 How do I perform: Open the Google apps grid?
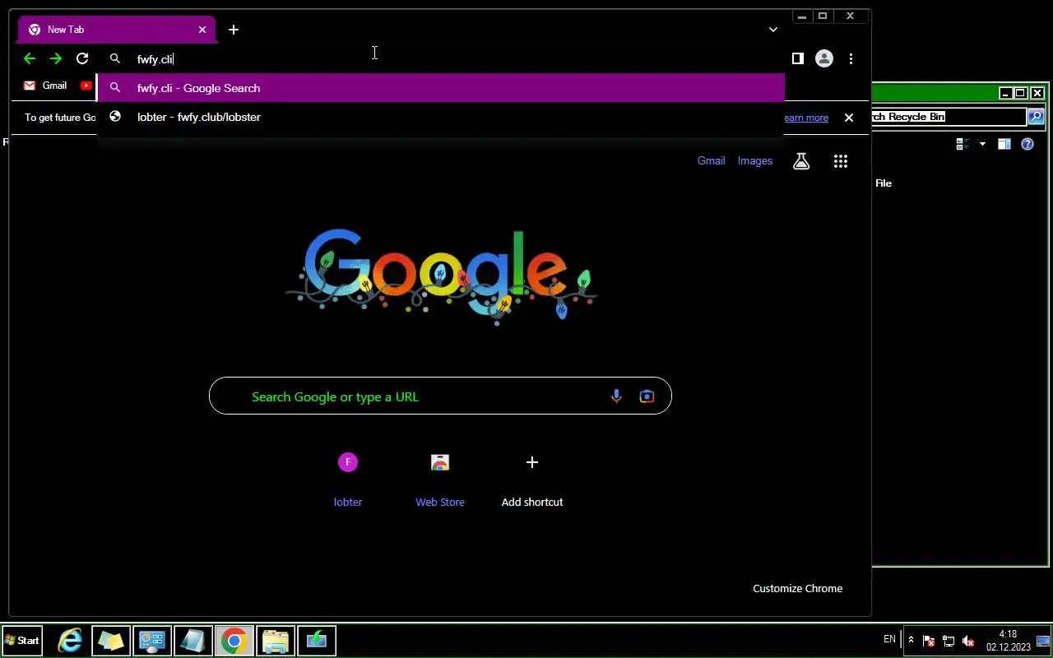[840, 161]
